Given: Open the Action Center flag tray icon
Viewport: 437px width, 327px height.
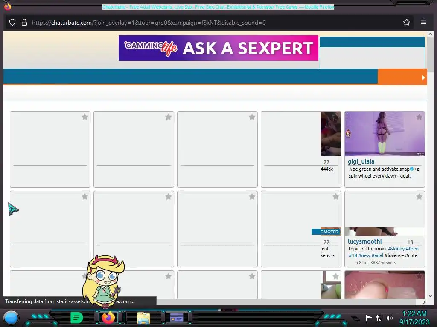Looking at the screenshot, I should point(369,318).
